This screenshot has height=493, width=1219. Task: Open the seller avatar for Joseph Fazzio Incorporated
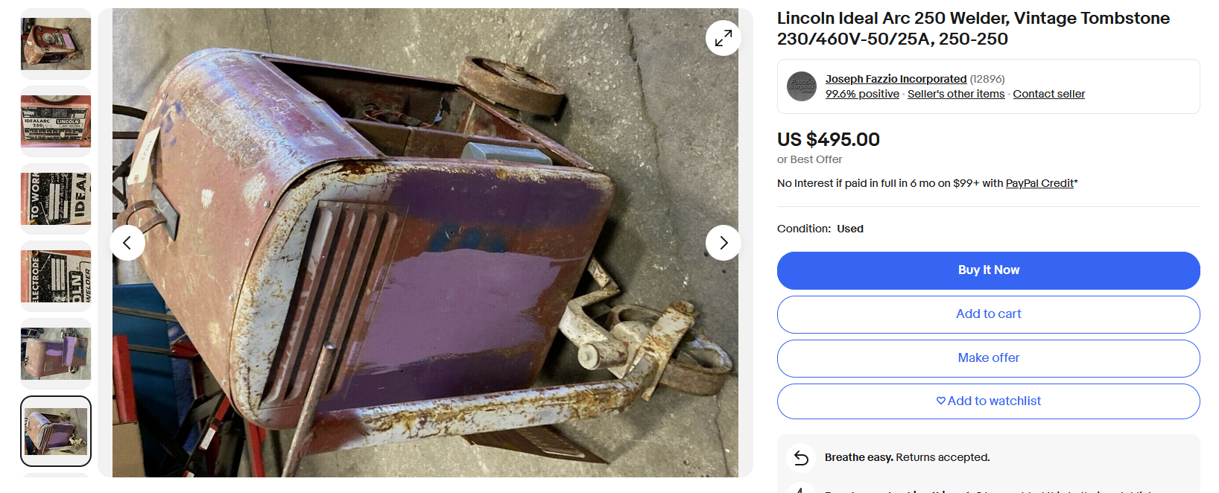[802, 86]
